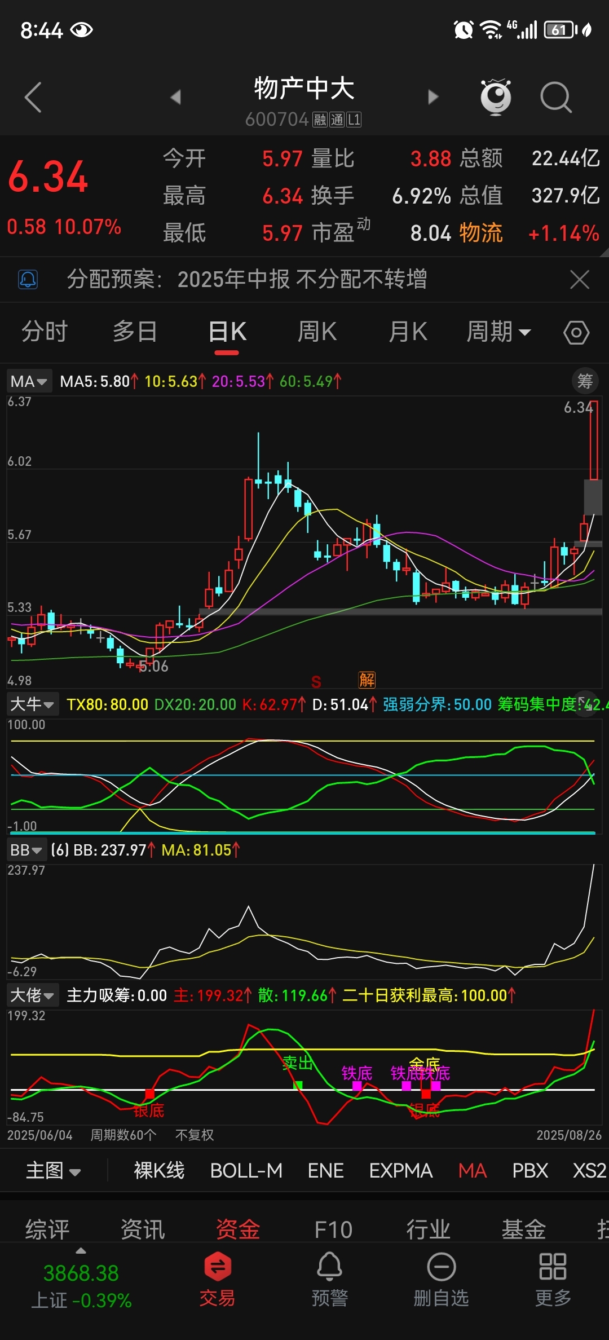Open the 大牛 indicator dropdown
The height and width of the screenshot is (1340, 609).
tap(32, 704)
